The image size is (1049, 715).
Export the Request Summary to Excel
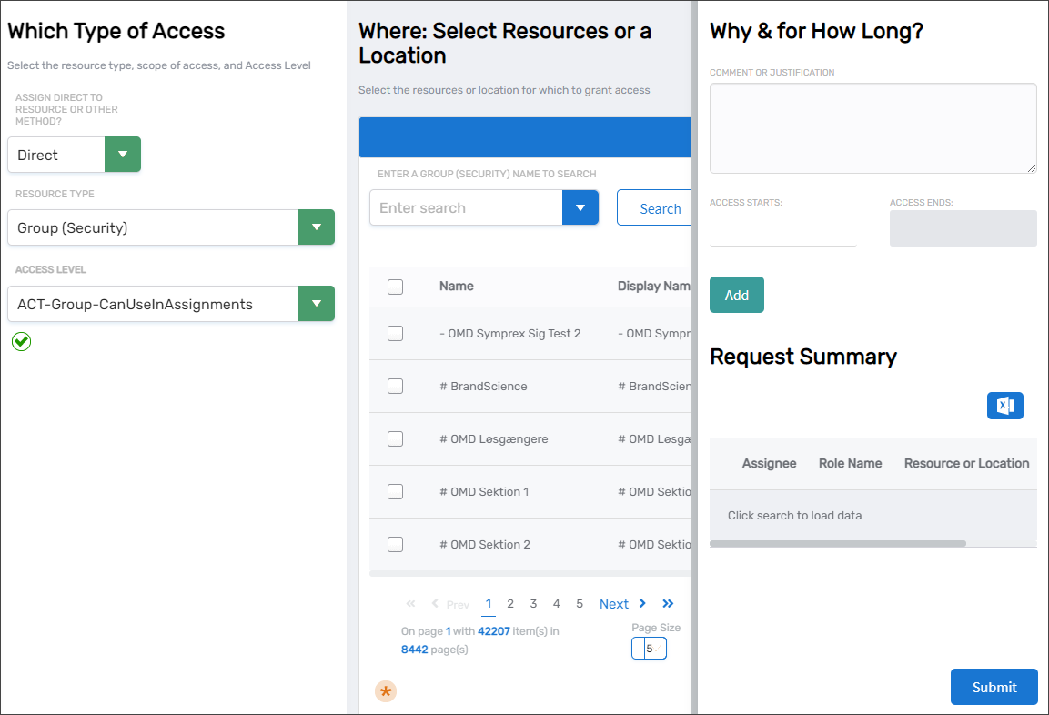coord(1005,406)
